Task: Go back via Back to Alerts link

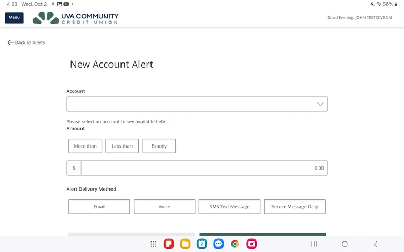Action: pos(26,43)
